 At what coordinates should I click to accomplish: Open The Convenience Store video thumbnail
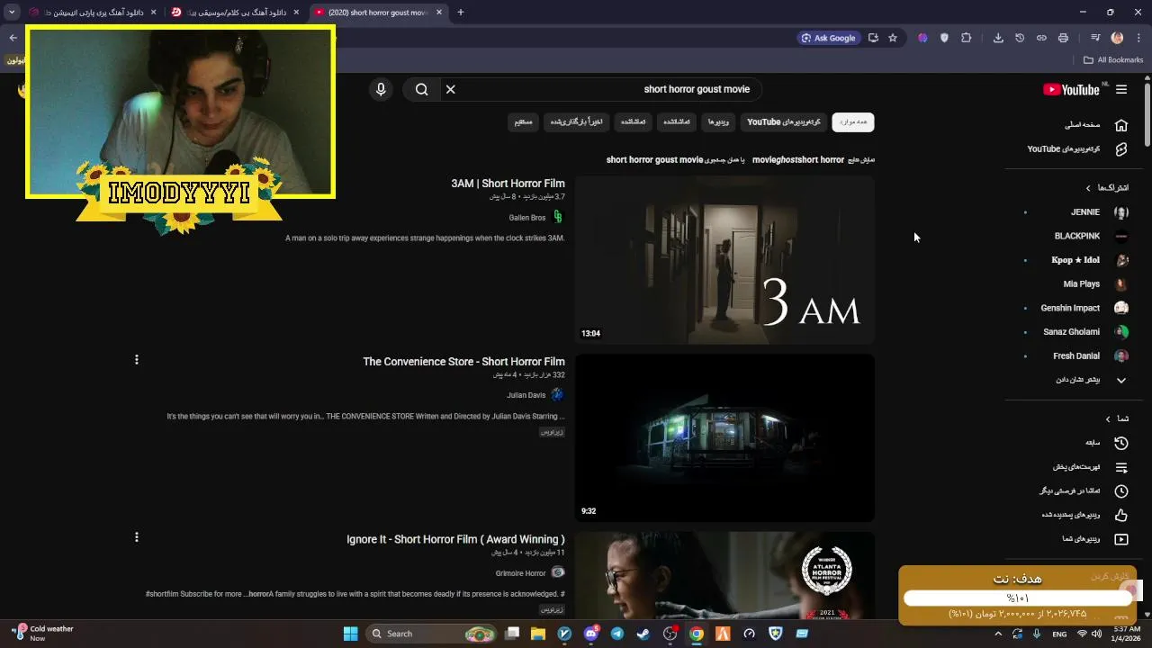(x=724, y=437)
